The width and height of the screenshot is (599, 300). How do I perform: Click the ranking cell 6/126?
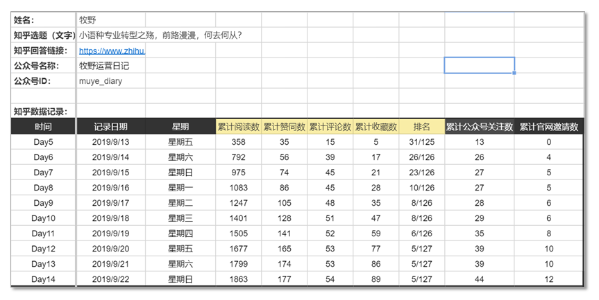tap(422, 233)
